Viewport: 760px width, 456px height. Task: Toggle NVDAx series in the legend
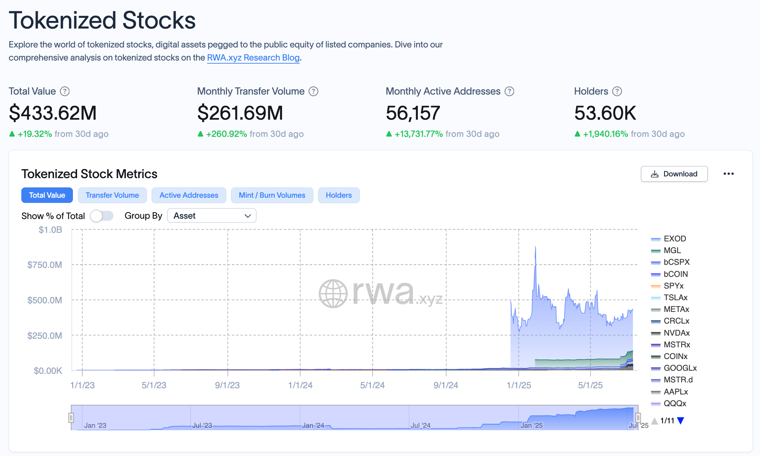point(670,333)
